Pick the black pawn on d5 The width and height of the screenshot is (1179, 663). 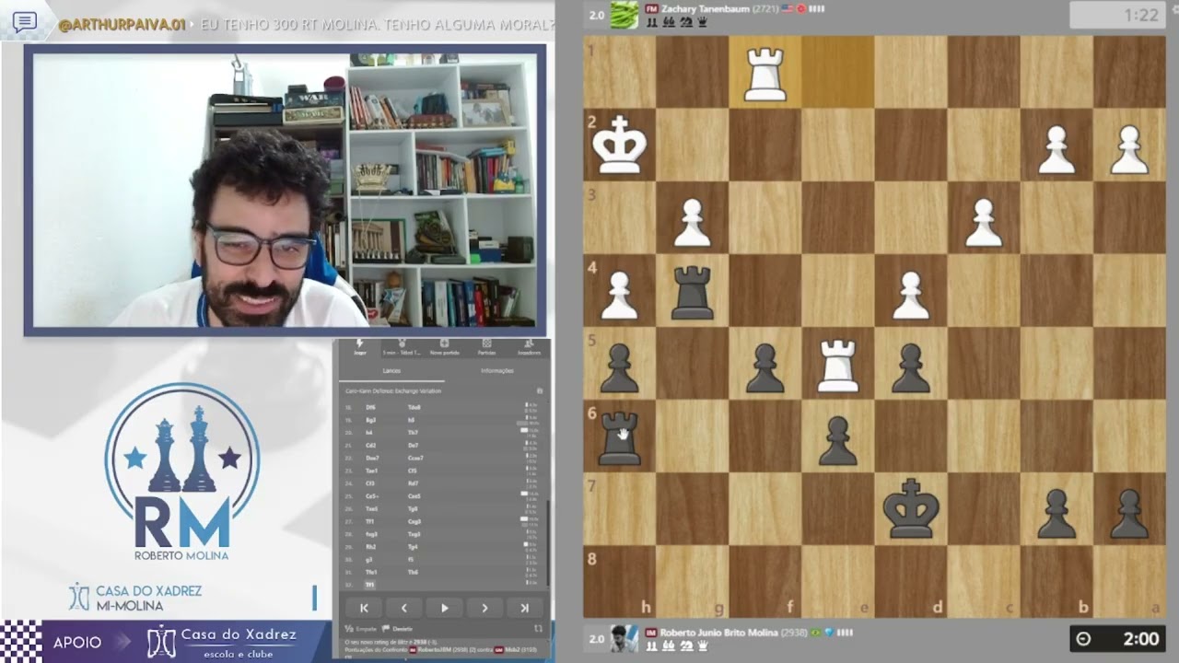[x=910, y=368]
